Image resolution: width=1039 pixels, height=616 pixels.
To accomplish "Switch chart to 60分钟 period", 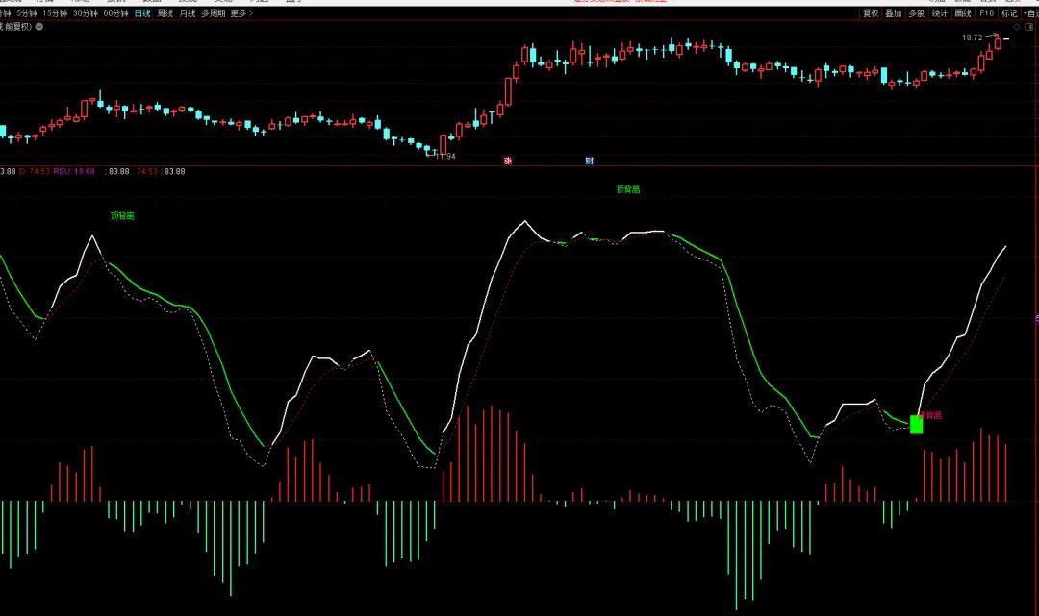I will [114, 13].
